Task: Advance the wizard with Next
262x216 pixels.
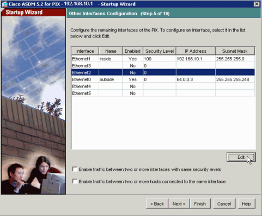Action: coord(179,204)
